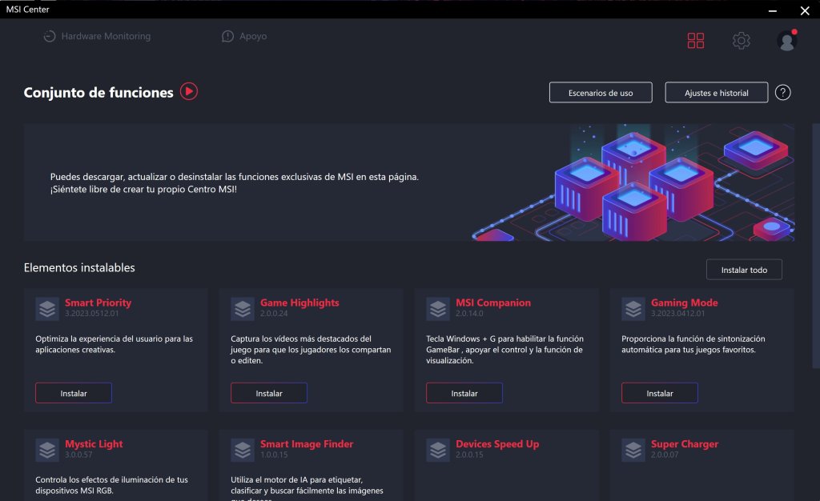Click Game Highlights version 2.0.0.24
This screenshot has height=501, width=820.
(x=274, y=314)
